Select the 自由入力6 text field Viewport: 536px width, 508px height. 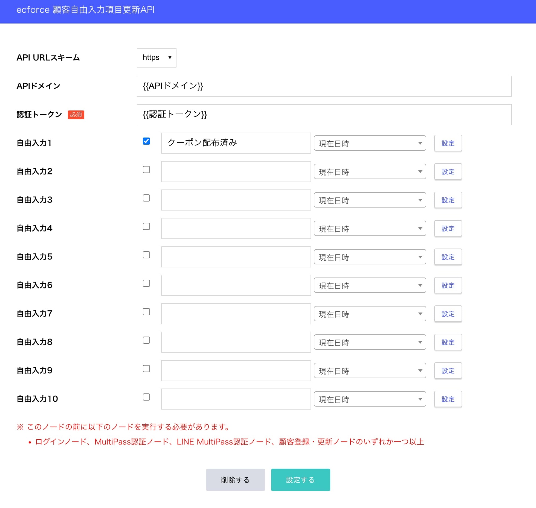[x=236, y=285]
